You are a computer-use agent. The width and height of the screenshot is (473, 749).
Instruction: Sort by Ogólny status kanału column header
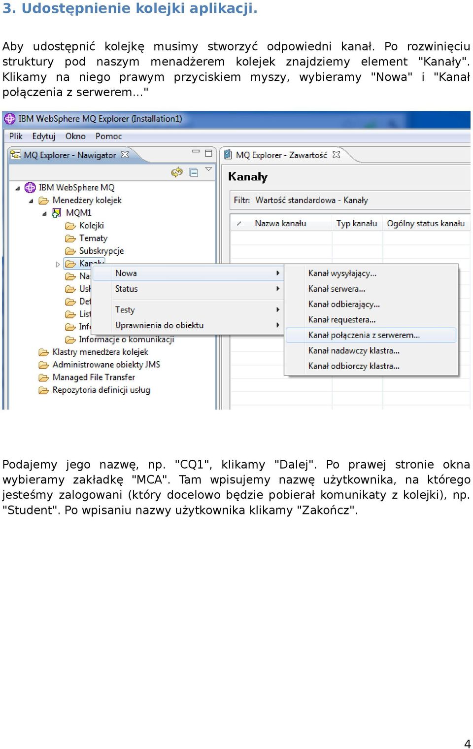[426, 223]
